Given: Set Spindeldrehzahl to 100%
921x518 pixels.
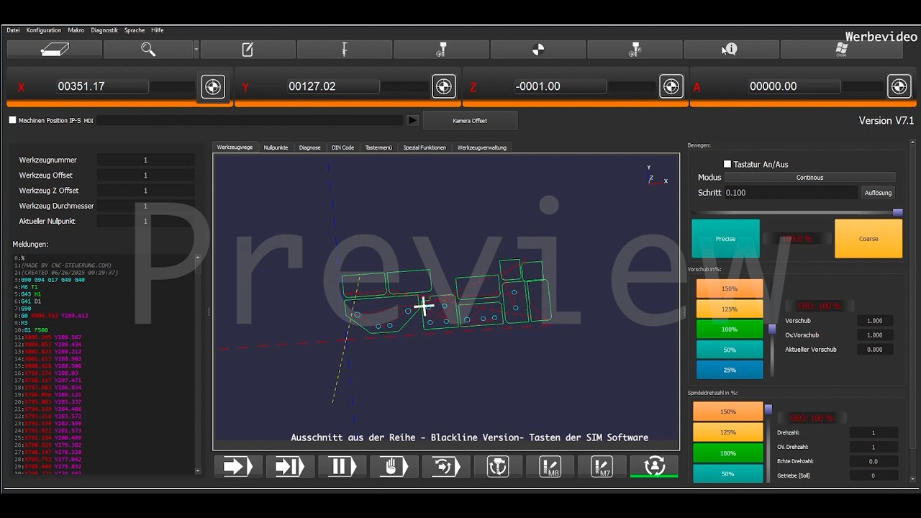Looking at the screenshot, I should coord(728,453).
